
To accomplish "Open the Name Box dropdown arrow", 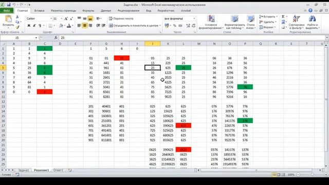I will click(36, 38).
